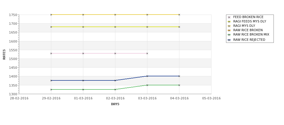Click the RAW RICE BROKEN legend marker
This screenshot has width=284, height=125.
click(229, 30)
